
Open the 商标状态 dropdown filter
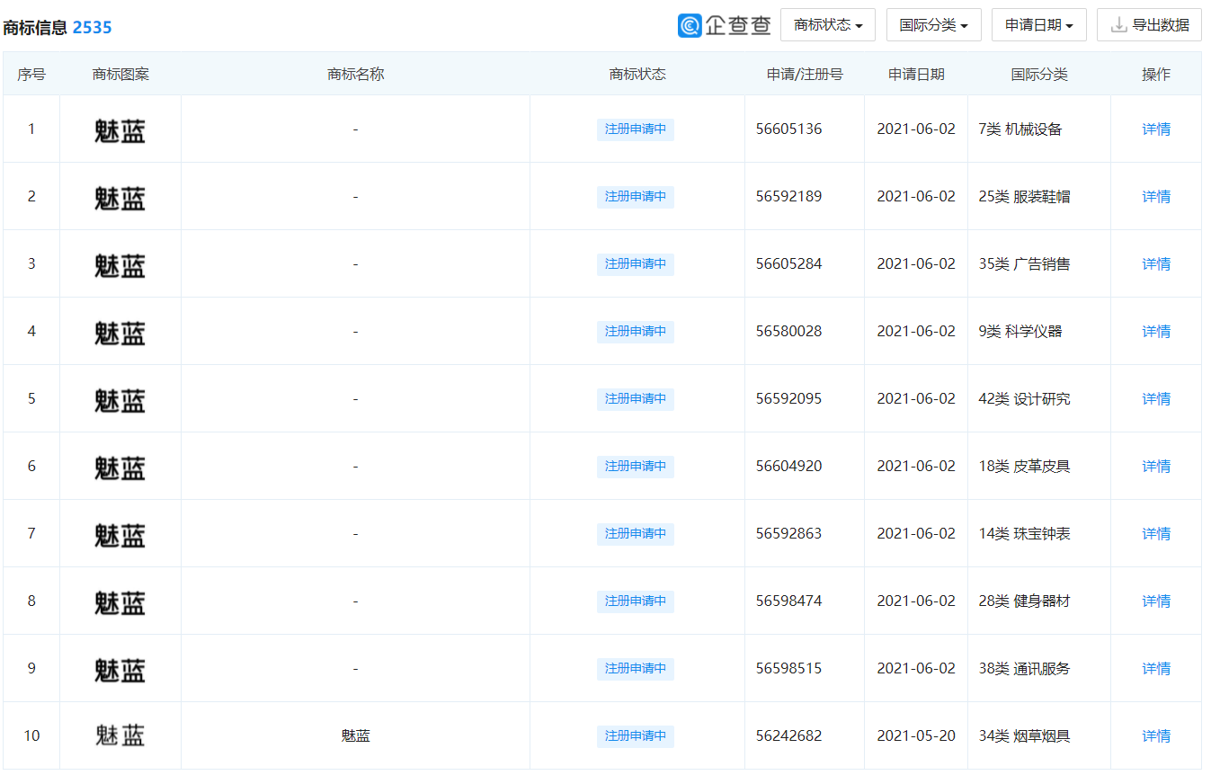pos(827,25)
